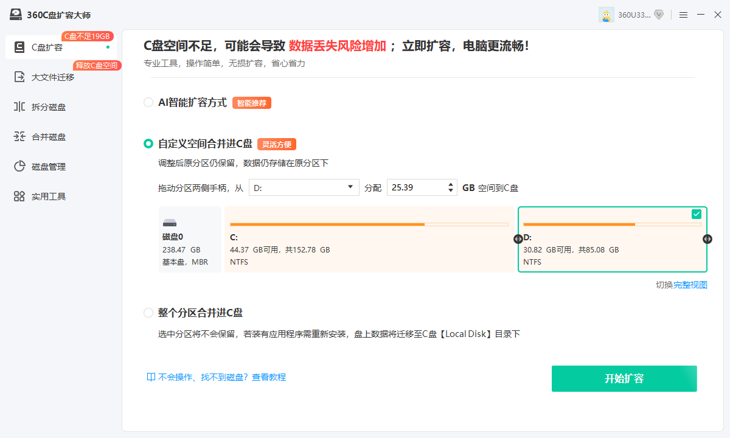This screenshot has height=438, width=730.
Task: Click the 磁盘管理 pie chart icon
Action: (x=19, y=166)
